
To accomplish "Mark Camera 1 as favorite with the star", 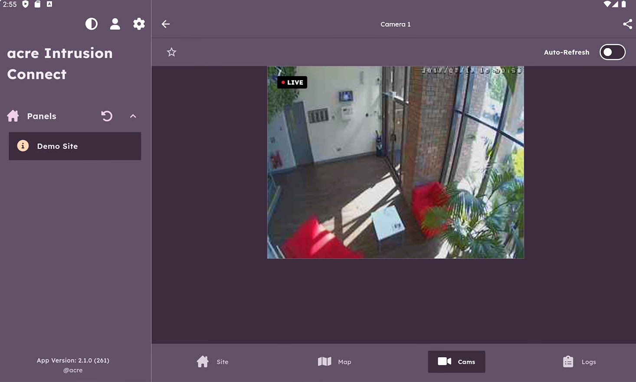I will [171, 52].
